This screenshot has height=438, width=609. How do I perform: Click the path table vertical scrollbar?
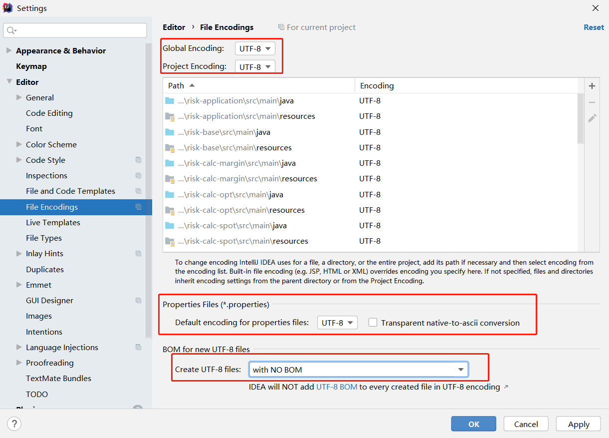[581, 118]
